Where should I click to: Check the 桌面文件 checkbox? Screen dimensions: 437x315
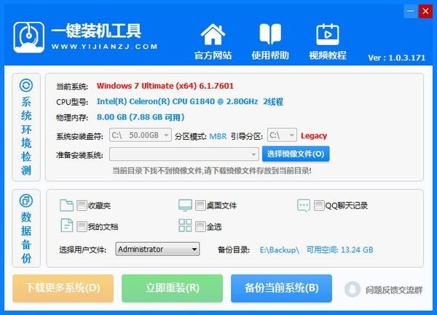click(x=200, y=205)
